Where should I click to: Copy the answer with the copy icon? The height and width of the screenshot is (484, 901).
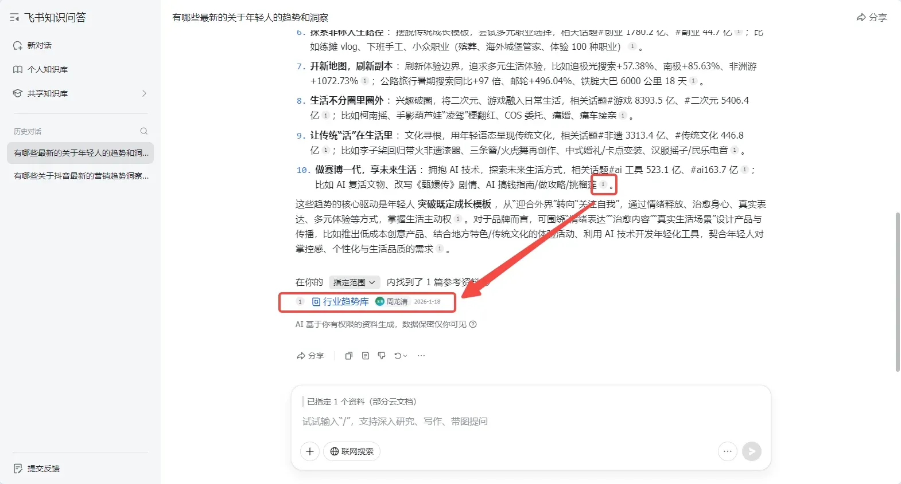point(348,356)
